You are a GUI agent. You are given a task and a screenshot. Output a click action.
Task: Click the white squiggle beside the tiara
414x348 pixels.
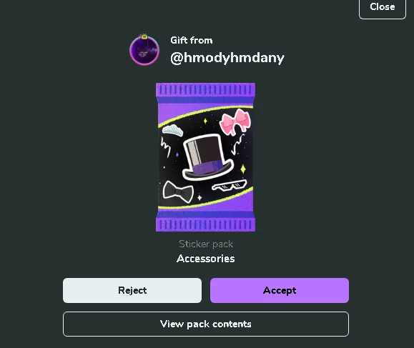[x=165, y=147]
